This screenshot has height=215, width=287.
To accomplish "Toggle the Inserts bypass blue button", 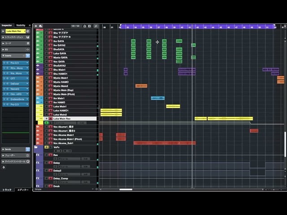I will (28, 56).
